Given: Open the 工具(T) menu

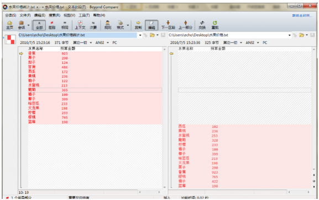Looking at the screenshot, I should pos(84,15).
